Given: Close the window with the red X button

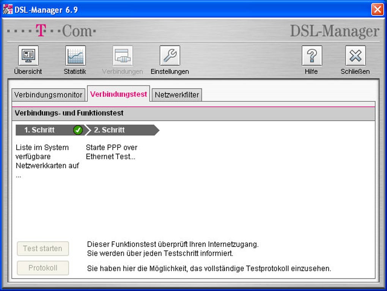Looking at the screenshot, I should [378, 9].
